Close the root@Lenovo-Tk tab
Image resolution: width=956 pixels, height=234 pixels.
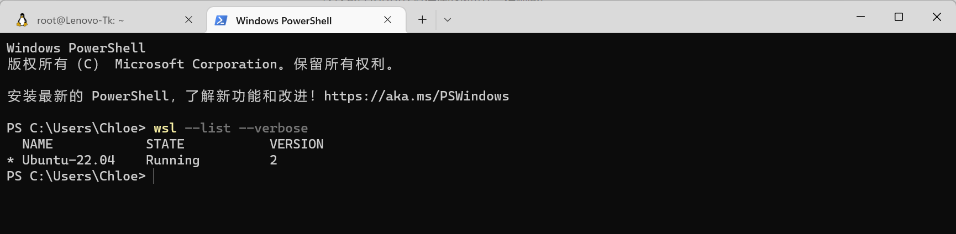point(188,20)
